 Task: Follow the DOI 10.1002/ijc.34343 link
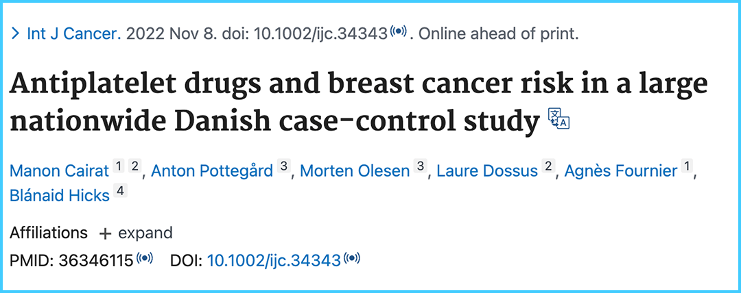[x=274, y=260]
